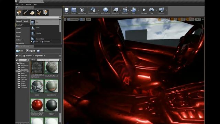Click the Save All icon beside Import
220x124 pixels.
[x=38, y=51]
